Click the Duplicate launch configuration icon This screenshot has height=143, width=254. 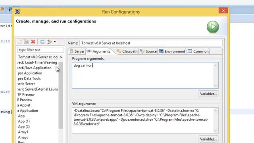tap(26, 42)
